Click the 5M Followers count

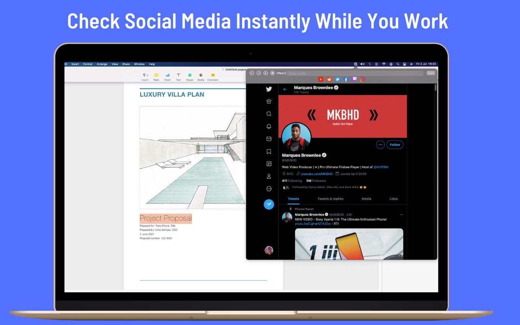[x=316, y=181]
